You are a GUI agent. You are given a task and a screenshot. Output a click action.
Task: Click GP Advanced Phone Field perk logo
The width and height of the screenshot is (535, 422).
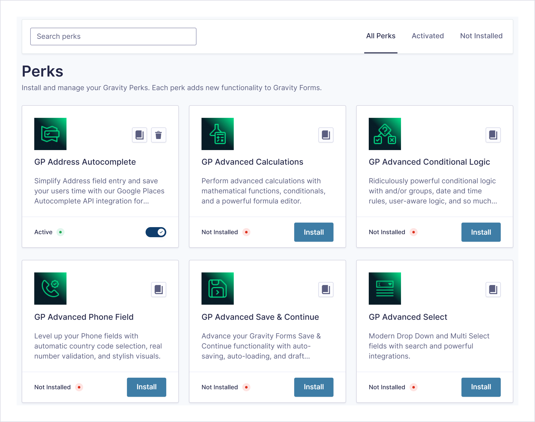50,289
